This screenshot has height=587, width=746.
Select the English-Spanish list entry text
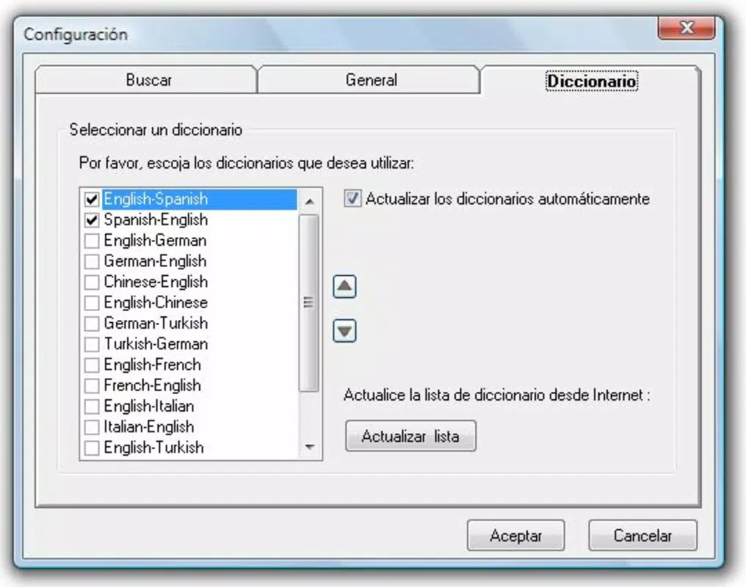click(x=156, y=199)
